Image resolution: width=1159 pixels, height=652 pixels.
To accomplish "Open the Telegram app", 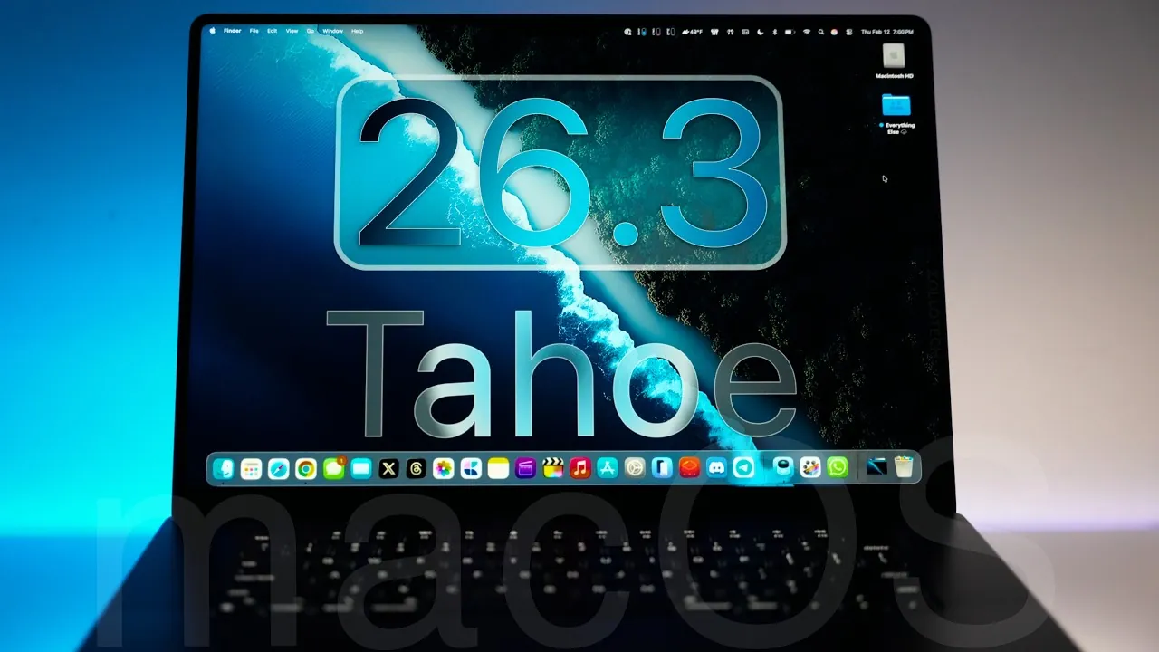I will tap(744, 469).
